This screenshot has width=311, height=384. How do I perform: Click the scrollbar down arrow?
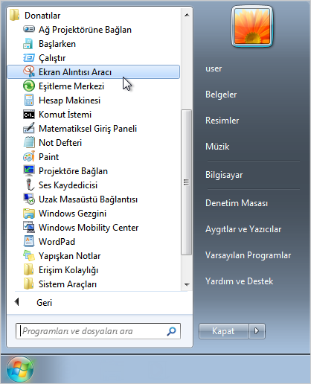[187, 284]
